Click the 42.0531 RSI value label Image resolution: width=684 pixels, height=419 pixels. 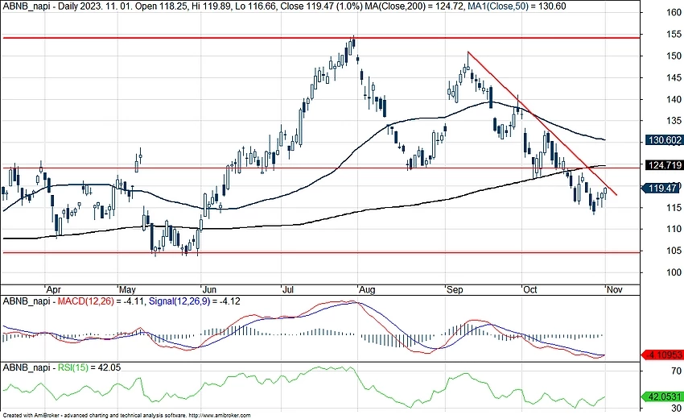click(x=662, y=396)
